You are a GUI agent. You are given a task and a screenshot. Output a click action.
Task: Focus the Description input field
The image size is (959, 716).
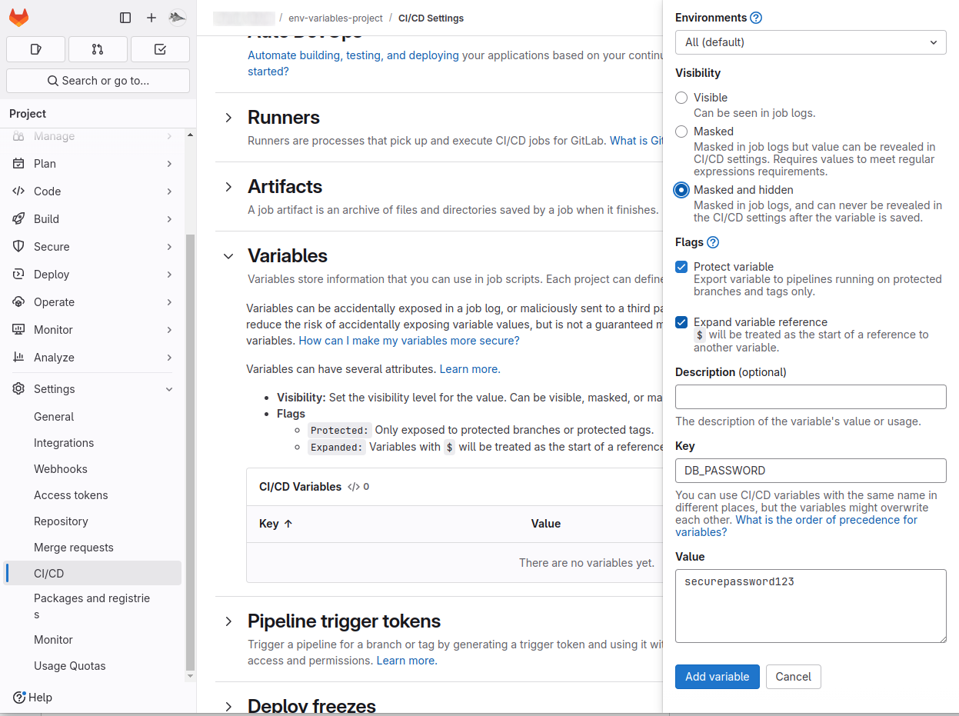point(811,397)
